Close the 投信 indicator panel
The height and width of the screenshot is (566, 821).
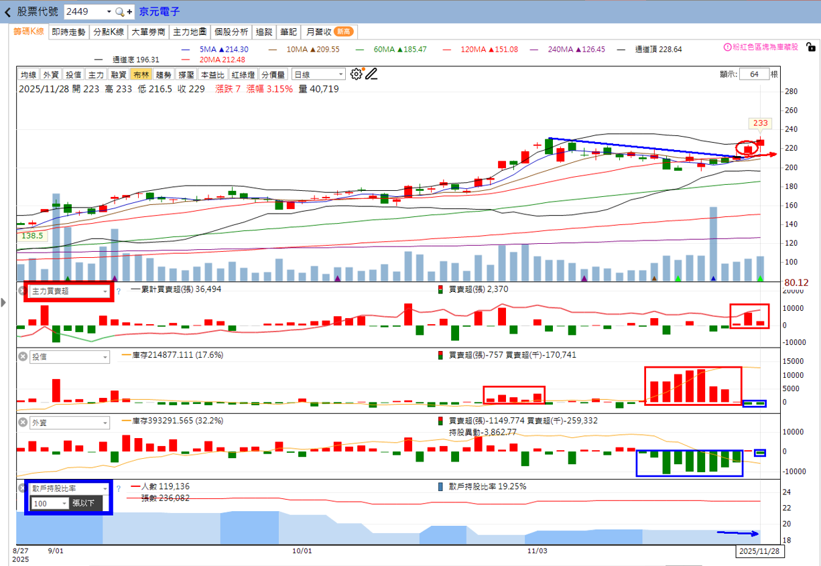(22, 357)
